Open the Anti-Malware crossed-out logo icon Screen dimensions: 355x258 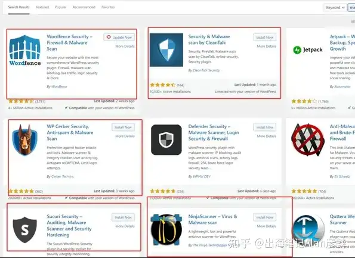click(308, 140)
